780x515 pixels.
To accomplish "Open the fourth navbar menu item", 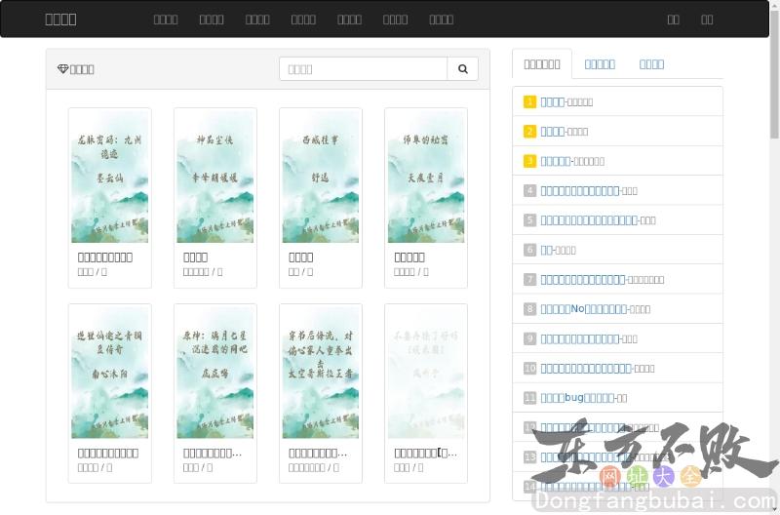I will pyautogui.click(x=303, y=19).
